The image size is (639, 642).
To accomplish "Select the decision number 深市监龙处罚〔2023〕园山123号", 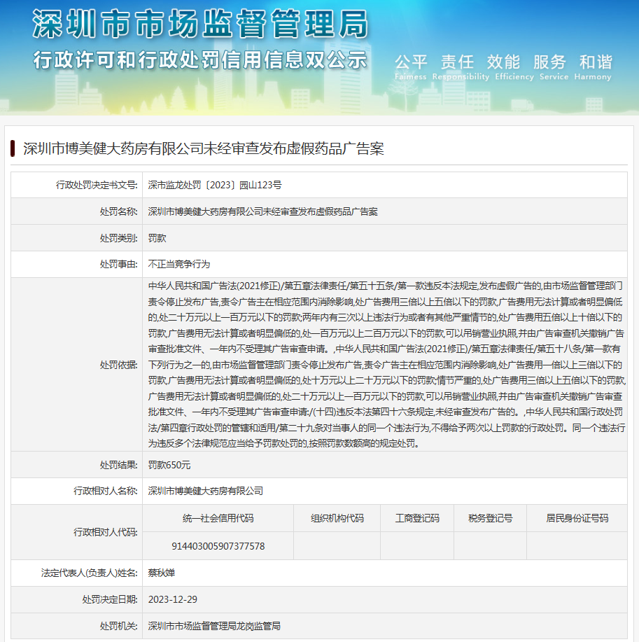I will [214, 185].
